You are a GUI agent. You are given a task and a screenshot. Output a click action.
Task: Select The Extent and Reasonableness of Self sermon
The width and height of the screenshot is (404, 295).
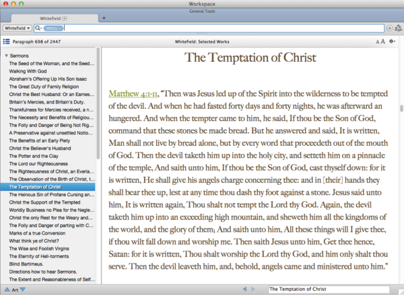[x=52, y=280]
